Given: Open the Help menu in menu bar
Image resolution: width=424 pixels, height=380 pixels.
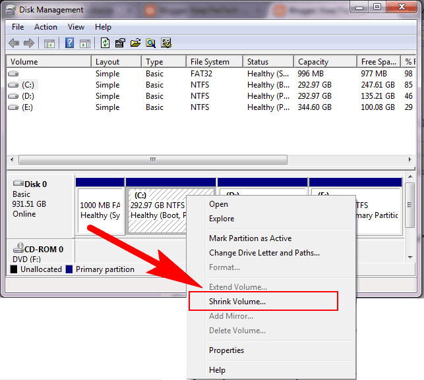Looking at the screenshot, I should click(x=103, y=27).
